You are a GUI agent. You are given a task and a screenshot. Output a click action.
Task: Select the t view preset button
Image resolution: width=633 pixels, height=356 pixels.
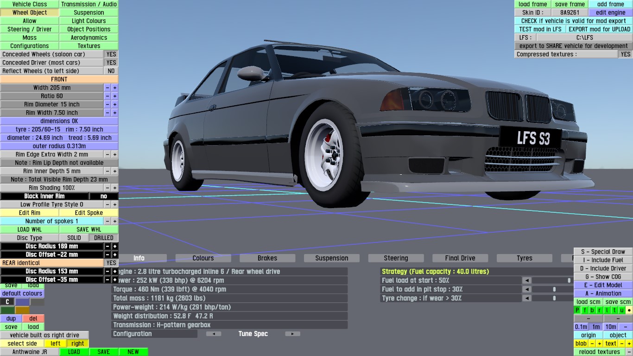614,310
